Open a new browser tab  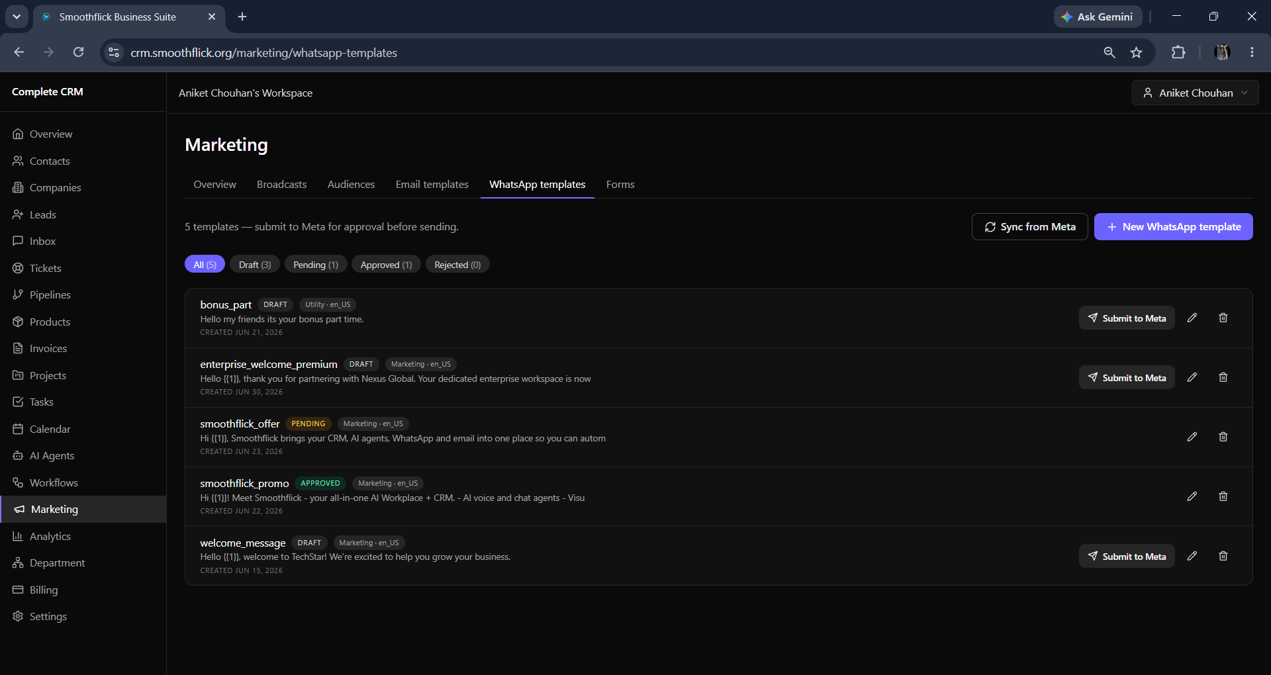click(242, 17)
